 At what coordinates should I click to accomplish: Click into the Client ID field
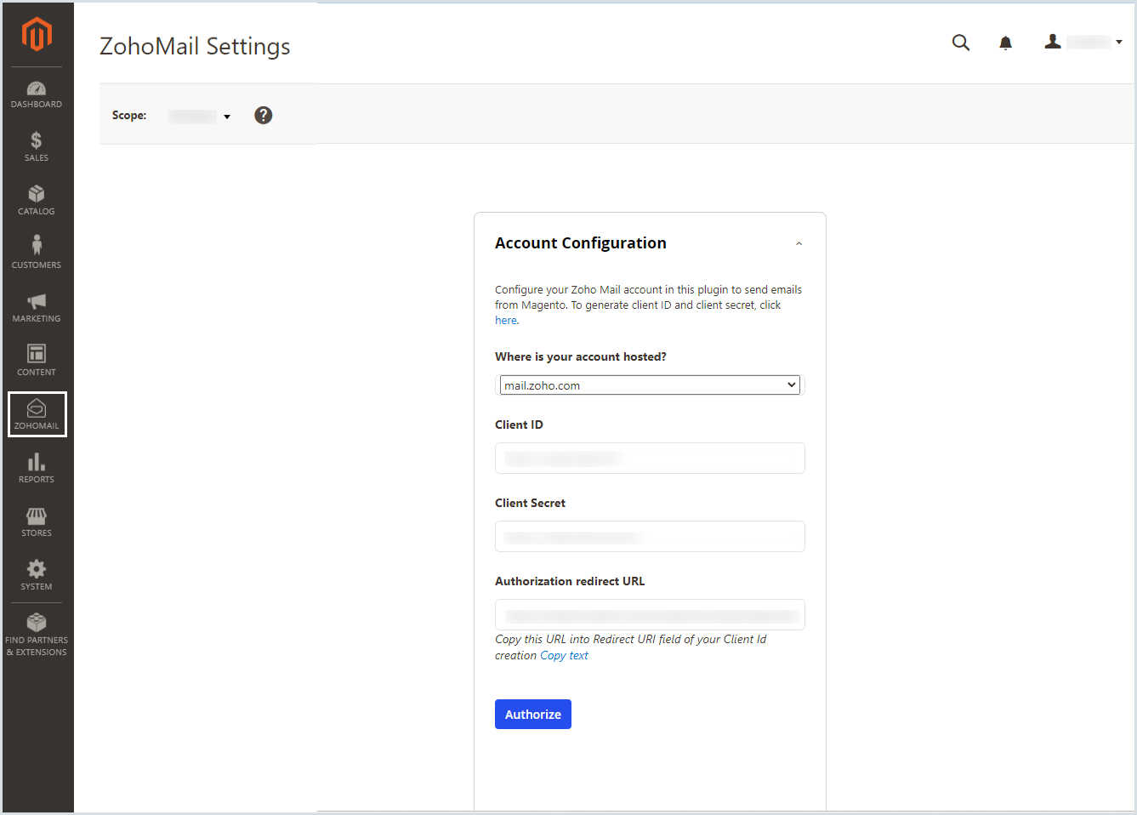pyautogui.click(x=650, y=459)
